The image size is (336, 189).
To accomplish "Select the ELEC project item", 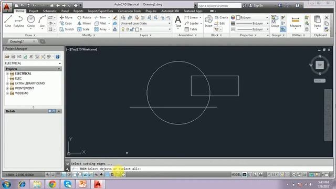I will (x=18, y=78).
